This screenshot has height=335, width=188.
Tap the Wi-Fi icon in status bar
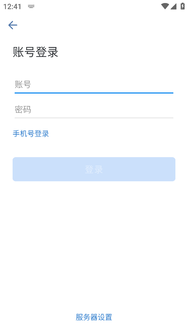(165, 6)
